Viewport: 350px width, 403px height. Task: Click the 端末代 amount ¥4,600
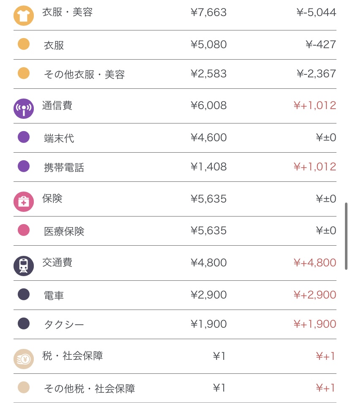tap(208, 137)
